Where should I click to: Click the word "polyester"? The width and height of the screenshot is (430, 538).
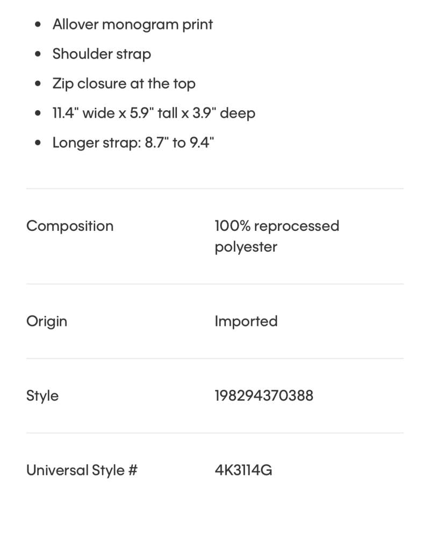click(x=246, y=247)
